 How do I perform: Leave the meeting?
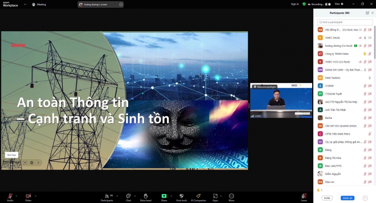[x=304, y=196]
